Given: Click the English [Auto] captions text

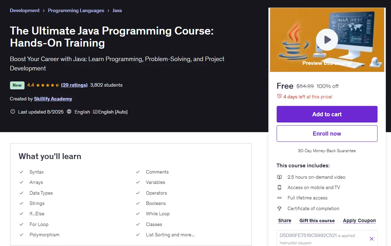Looking at the screenshot, I should (x=113, y=112).
